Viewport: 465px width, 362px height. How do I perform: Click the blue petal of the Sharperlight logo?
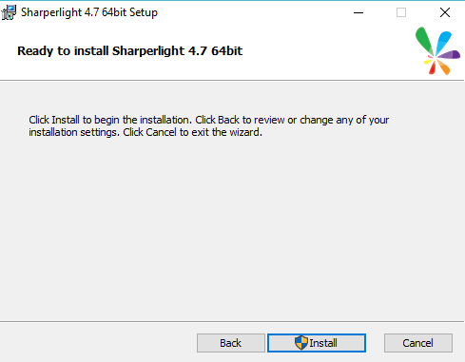pos(444,42)
